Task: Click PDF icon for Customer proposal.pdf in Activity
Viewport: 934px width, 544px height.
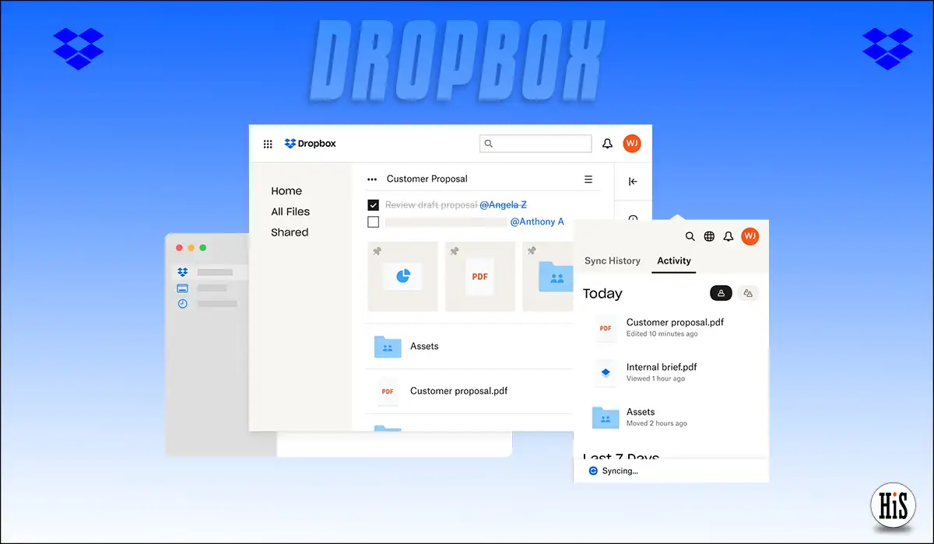Action: point(606,328)
